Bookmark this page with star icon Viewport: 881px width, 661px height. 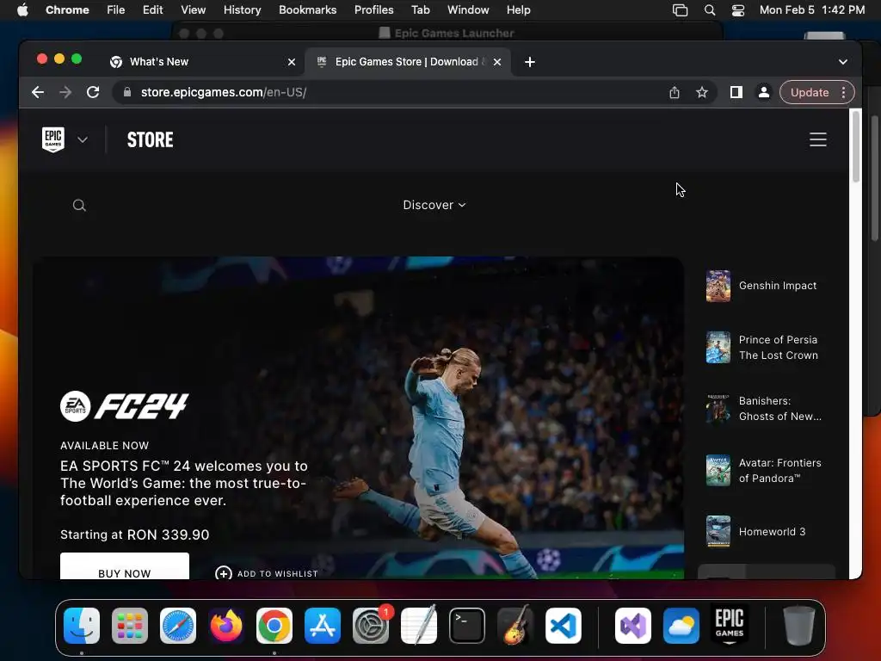(702, 92)
